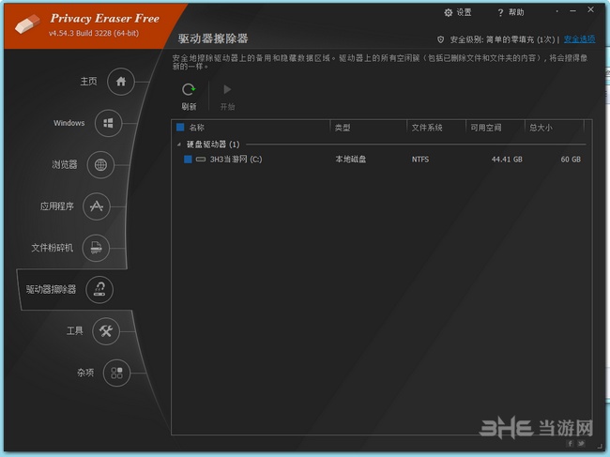The height and width of the screenshot is (457, 610).
Task: Open the Windows cleaning section icon
Action: click(x=109, y=123)
